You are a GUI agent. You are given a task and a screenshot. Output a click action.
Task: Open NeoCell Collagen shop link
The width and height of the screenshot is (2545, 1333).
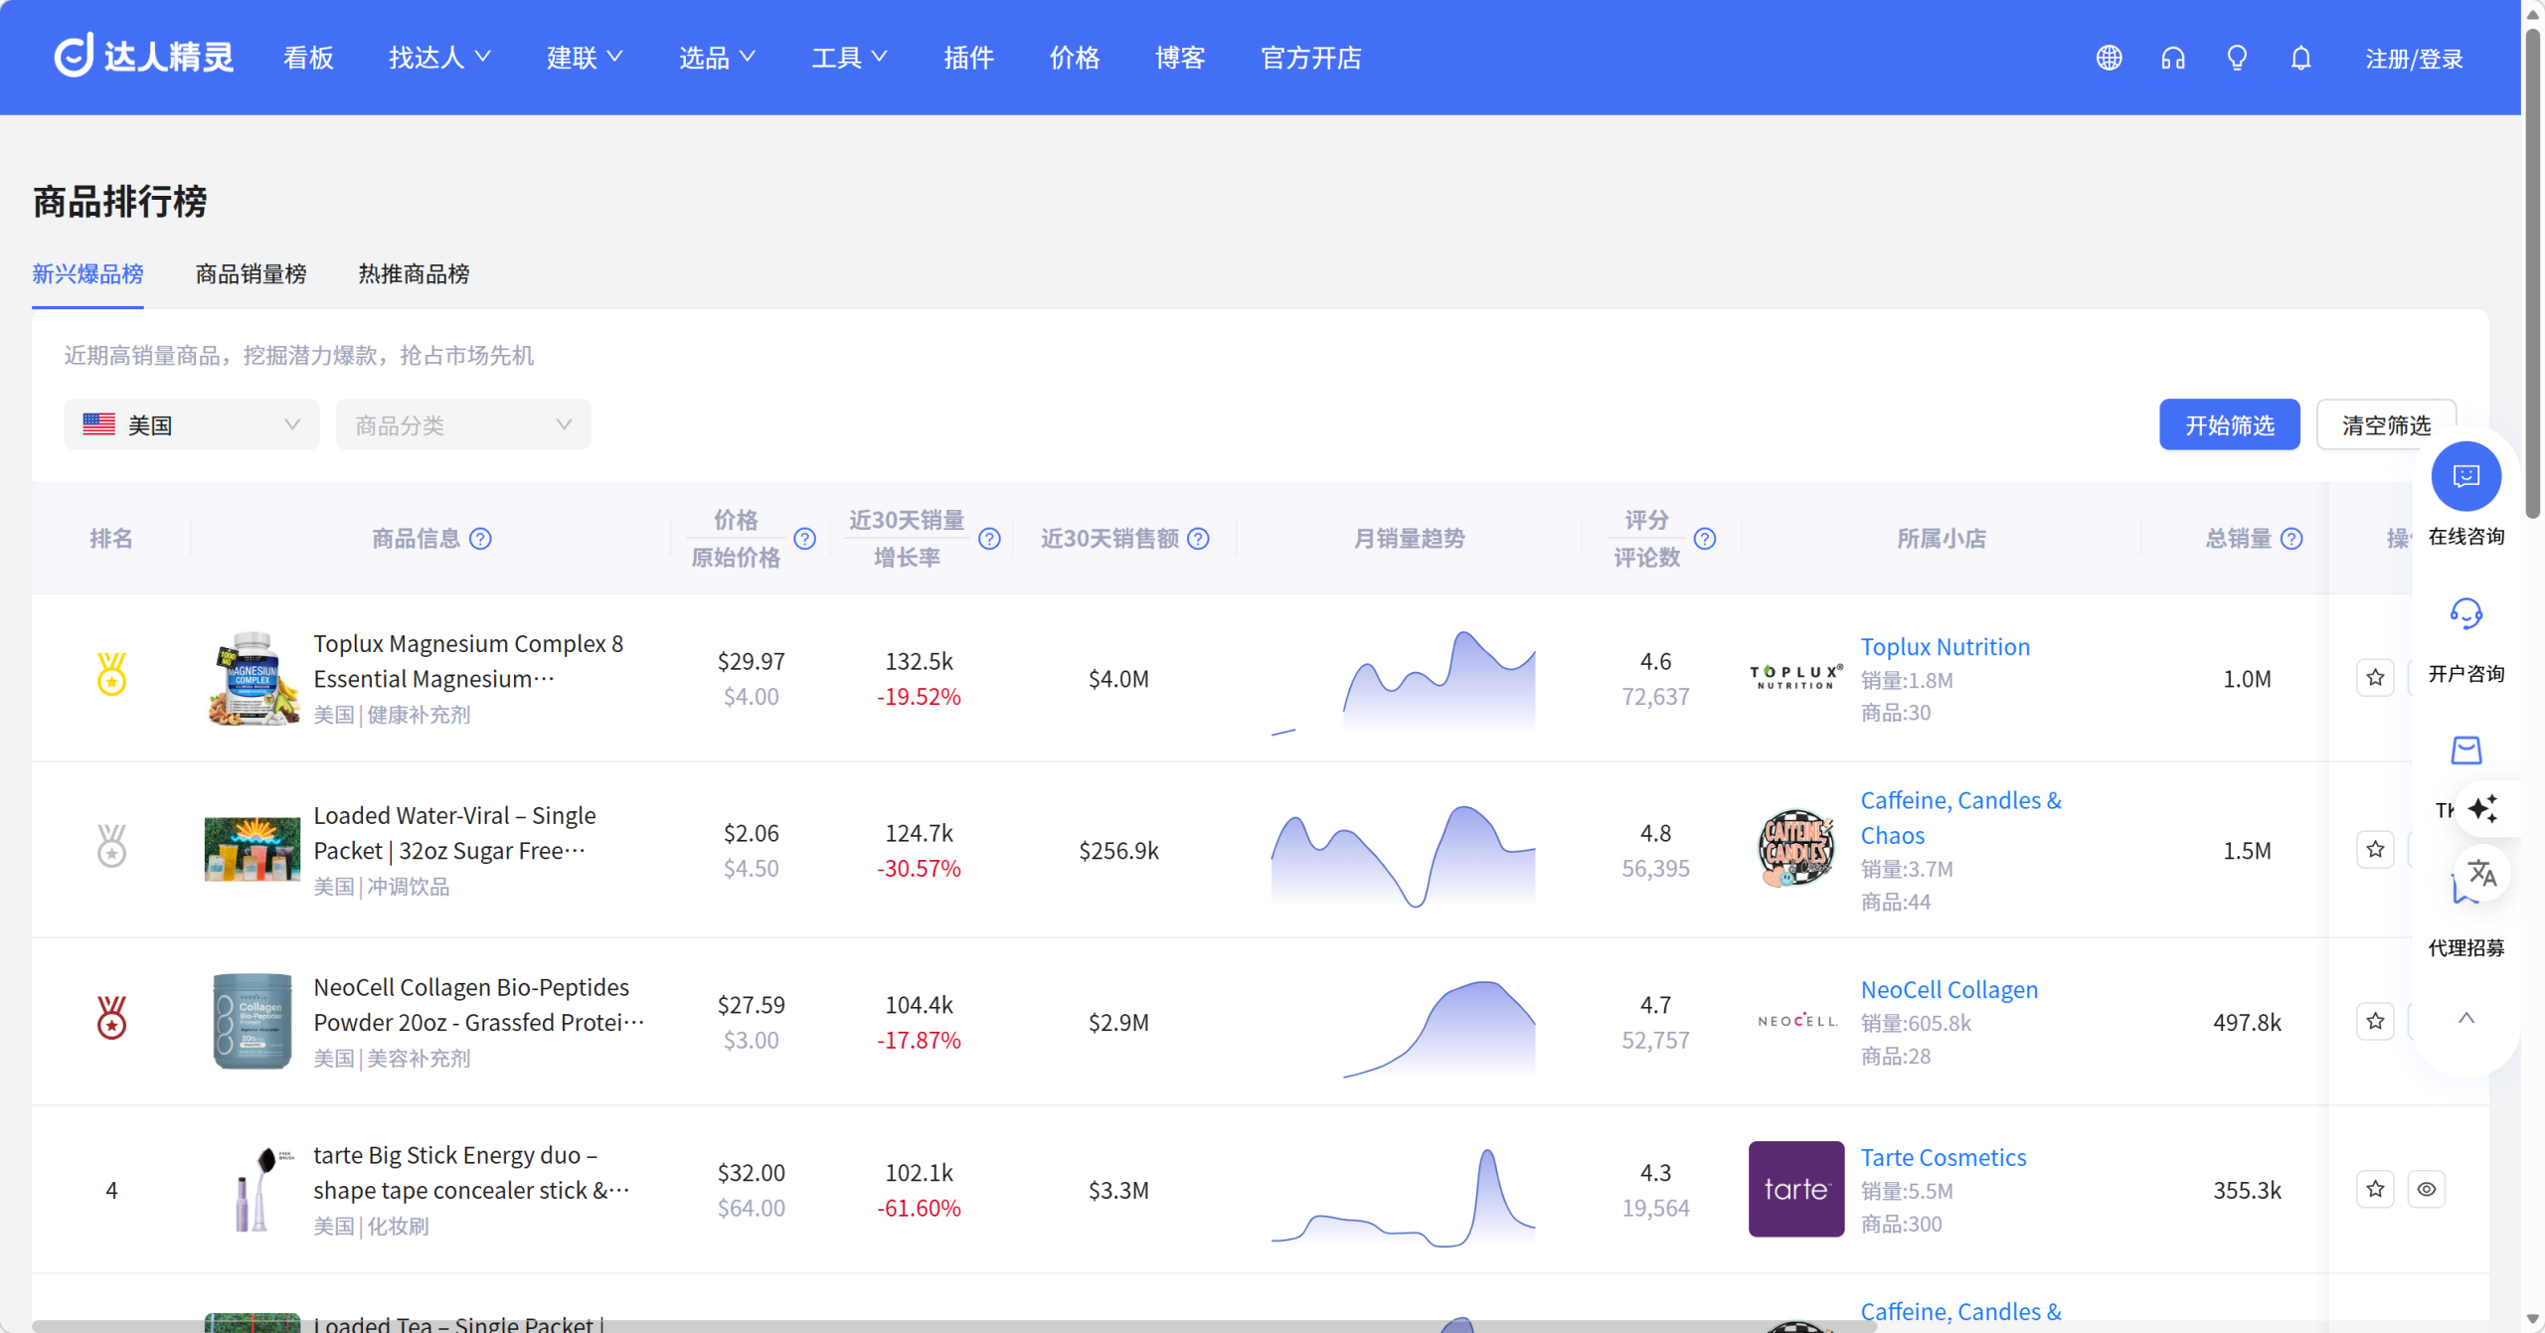click(x=1949, y=990)
